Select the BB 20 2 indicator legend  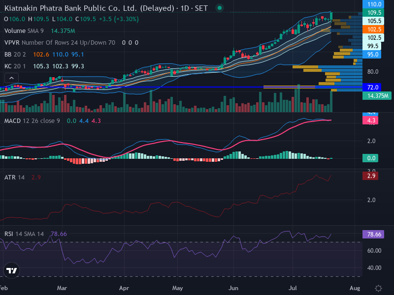point(15,55)
